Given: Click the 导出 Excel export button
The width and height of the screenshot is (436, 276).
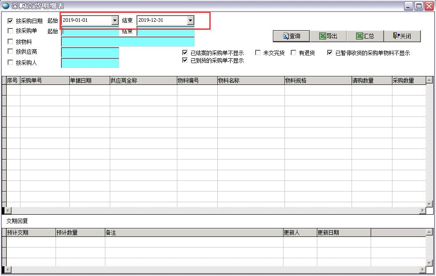Looking at the screenshot, I should click(x=328, y=36).
